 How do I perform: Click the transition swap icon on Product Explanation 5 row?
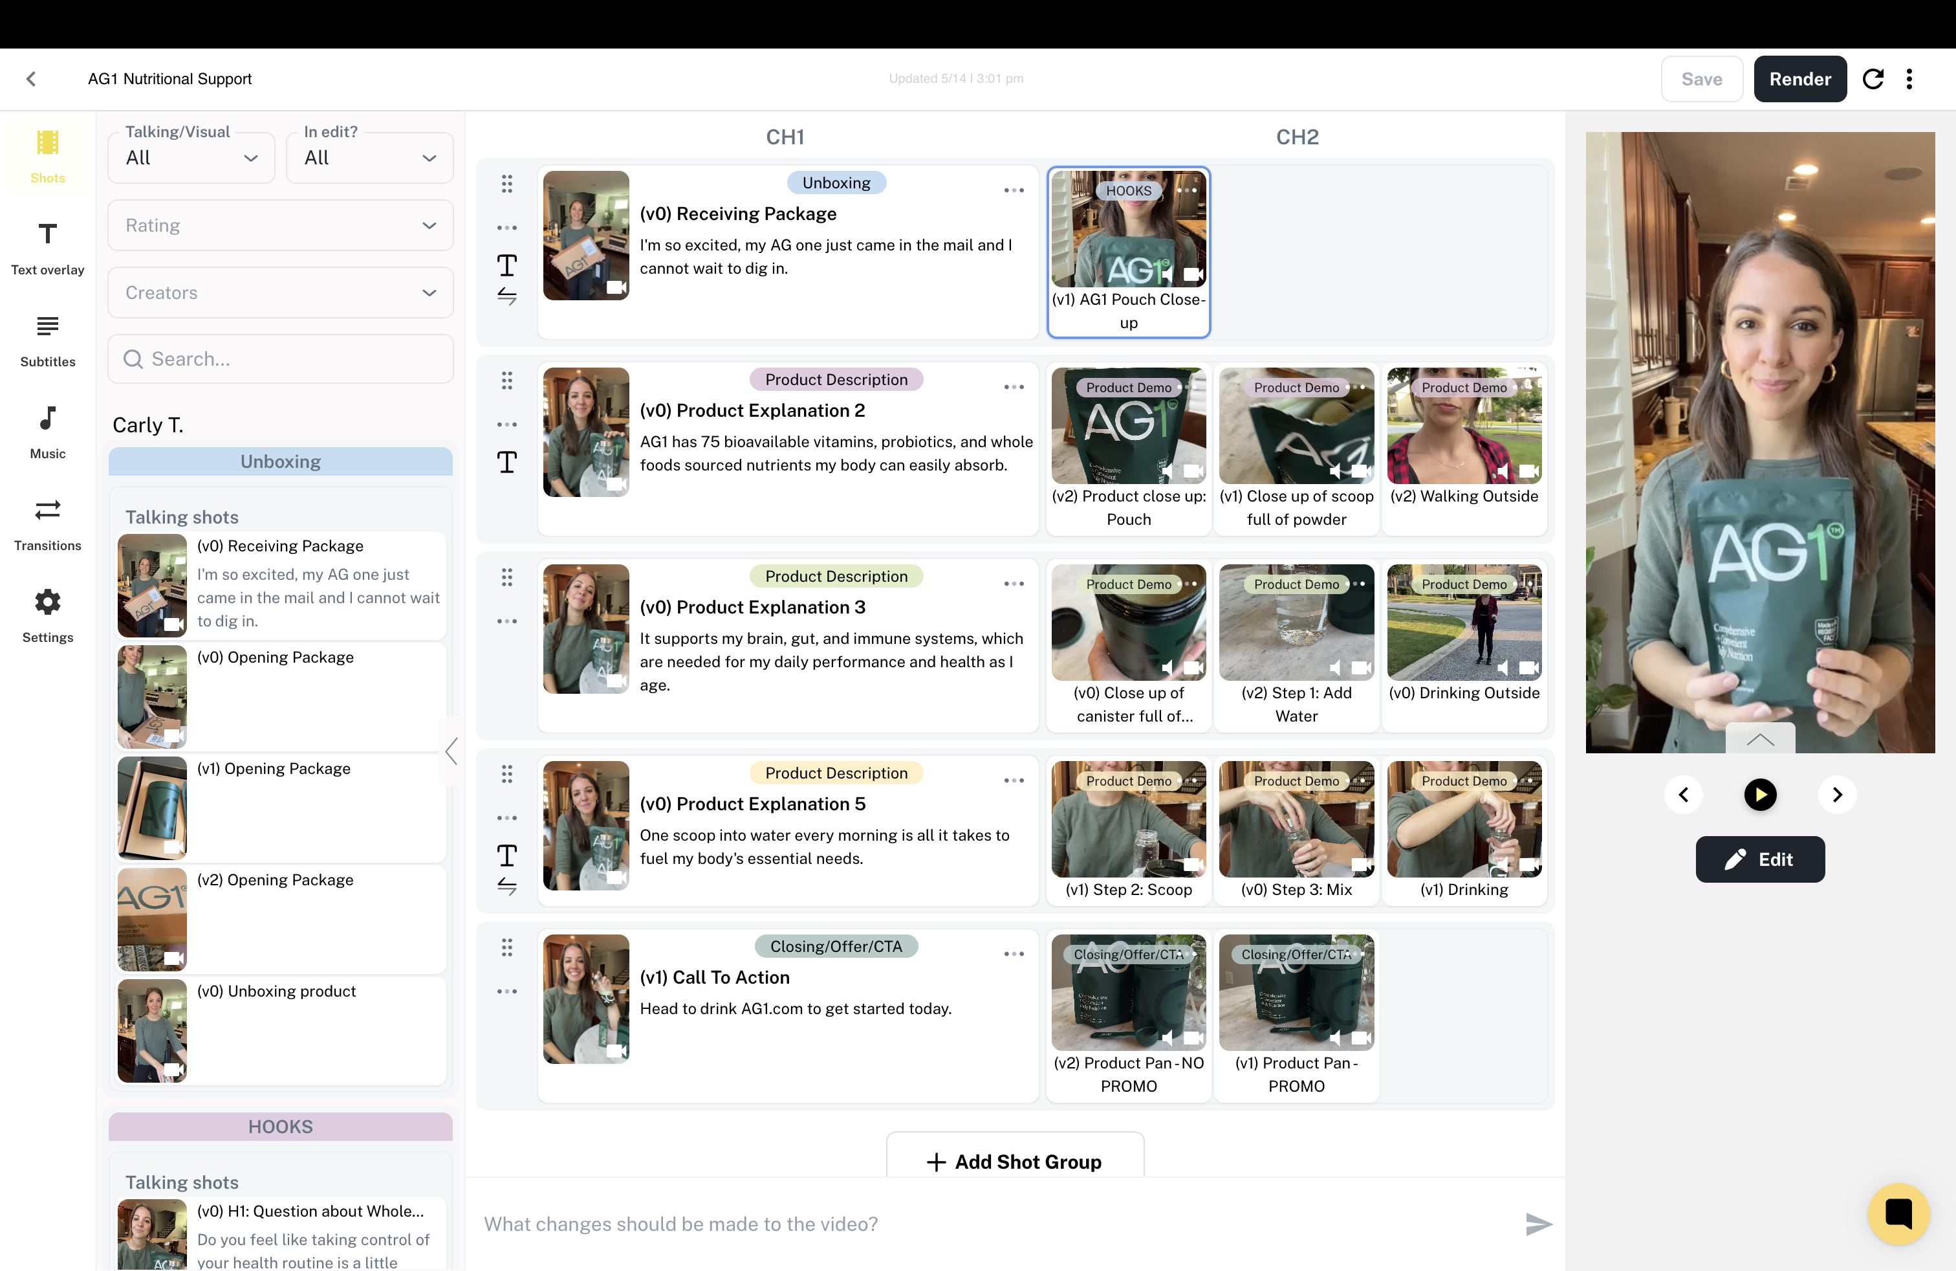[507, 886]
